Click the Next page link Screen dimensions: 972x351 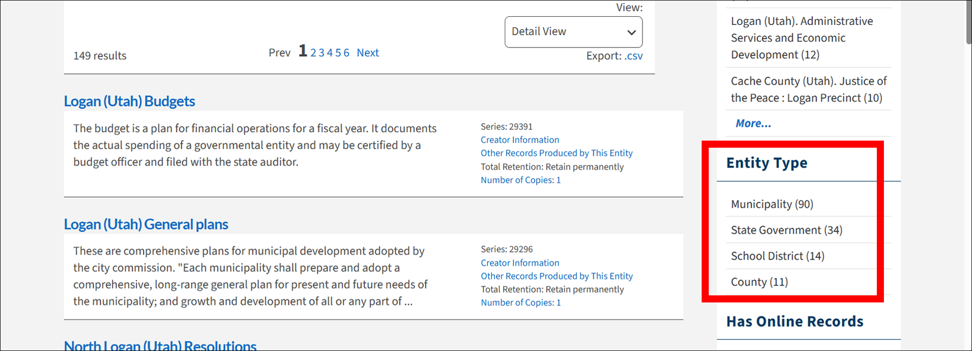pos(368,53)
